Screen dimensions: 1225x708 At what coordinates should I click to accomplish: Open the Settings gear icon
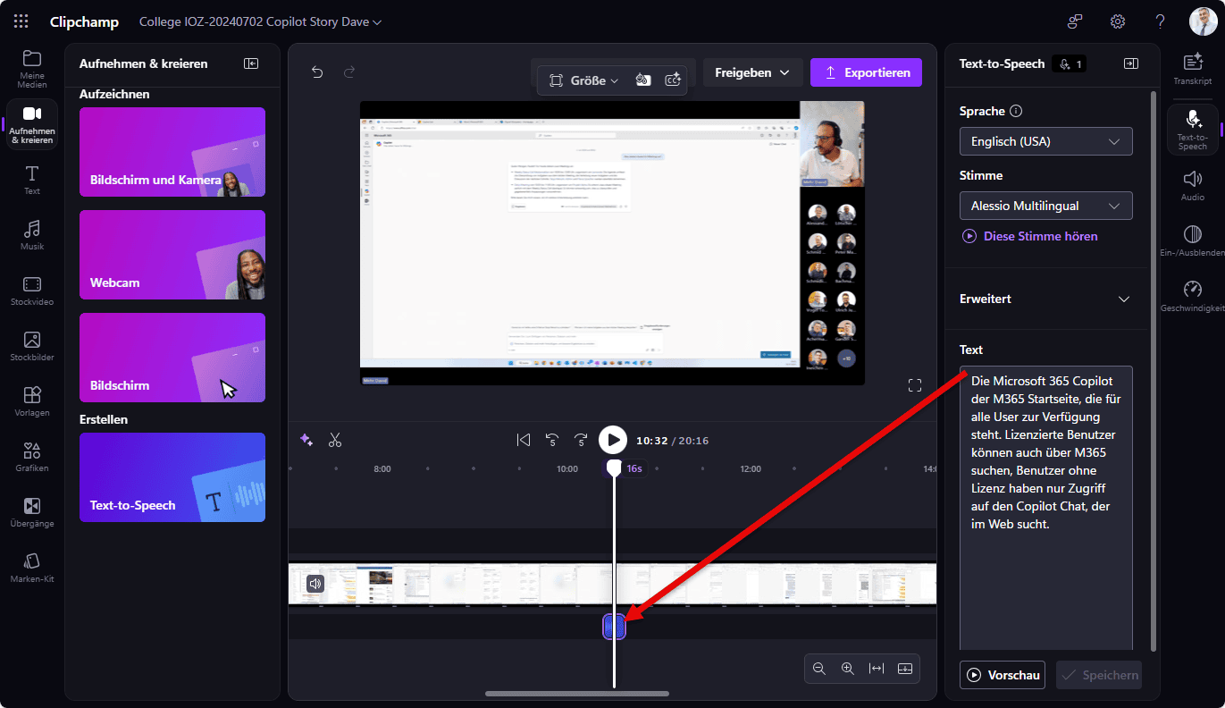click(1117, 21)
